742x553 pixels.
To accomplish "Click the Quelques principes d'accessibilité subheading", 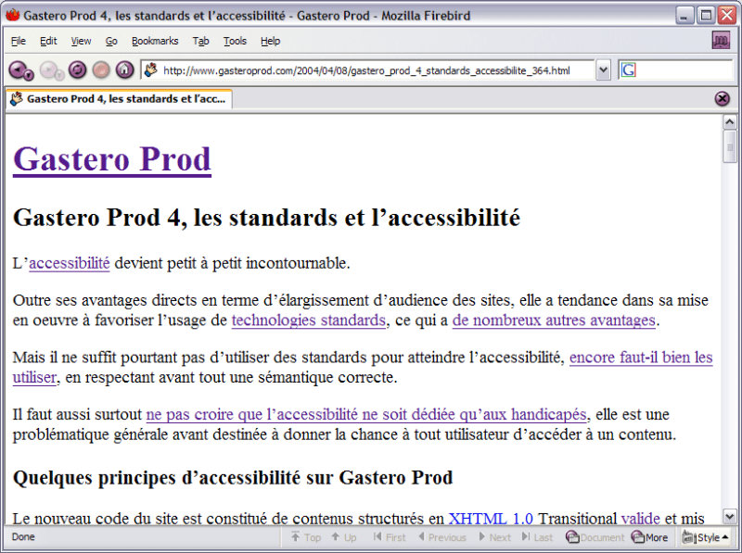I will click(233, 478).
